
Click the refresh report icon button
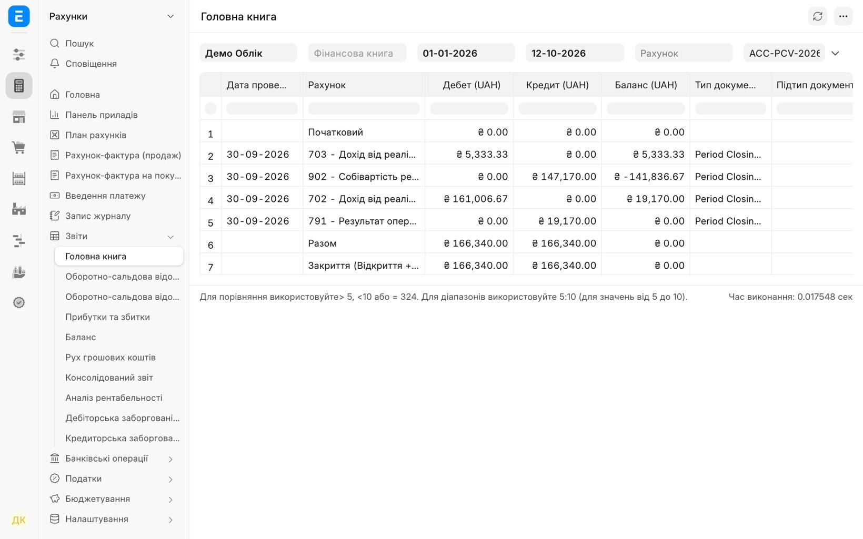[x=818, y=16]
